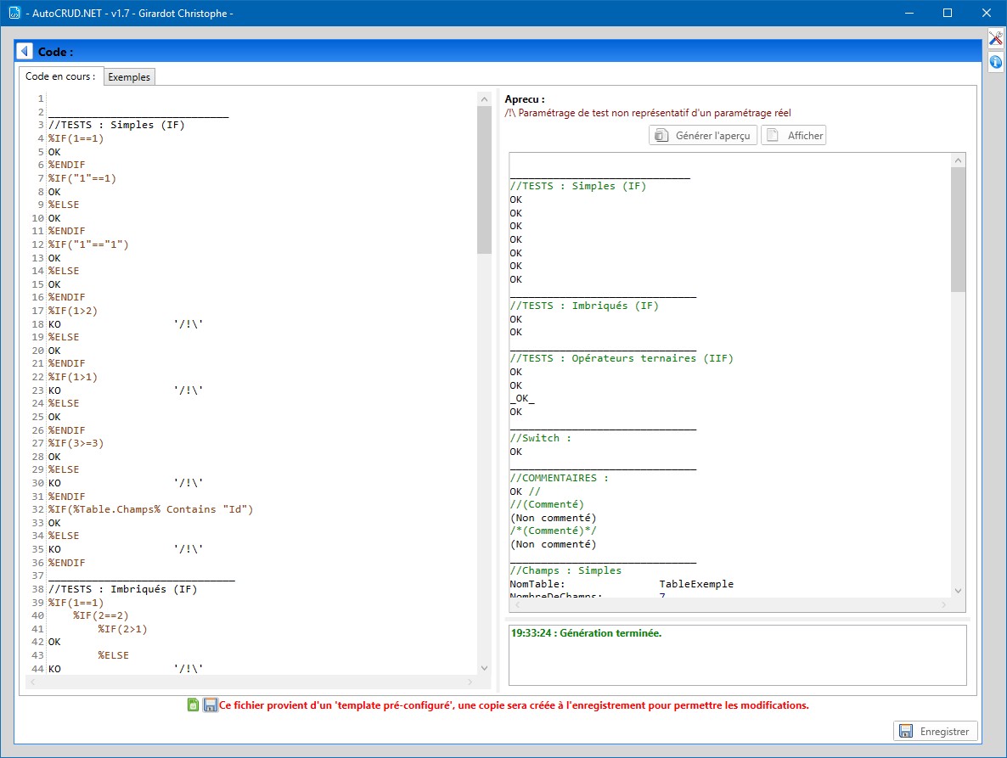Screen dimensions: 1007x758
Task: Click '//TESTS : Opérateurs ternaires (IIF)' in the preview
Action: point(621,358)
